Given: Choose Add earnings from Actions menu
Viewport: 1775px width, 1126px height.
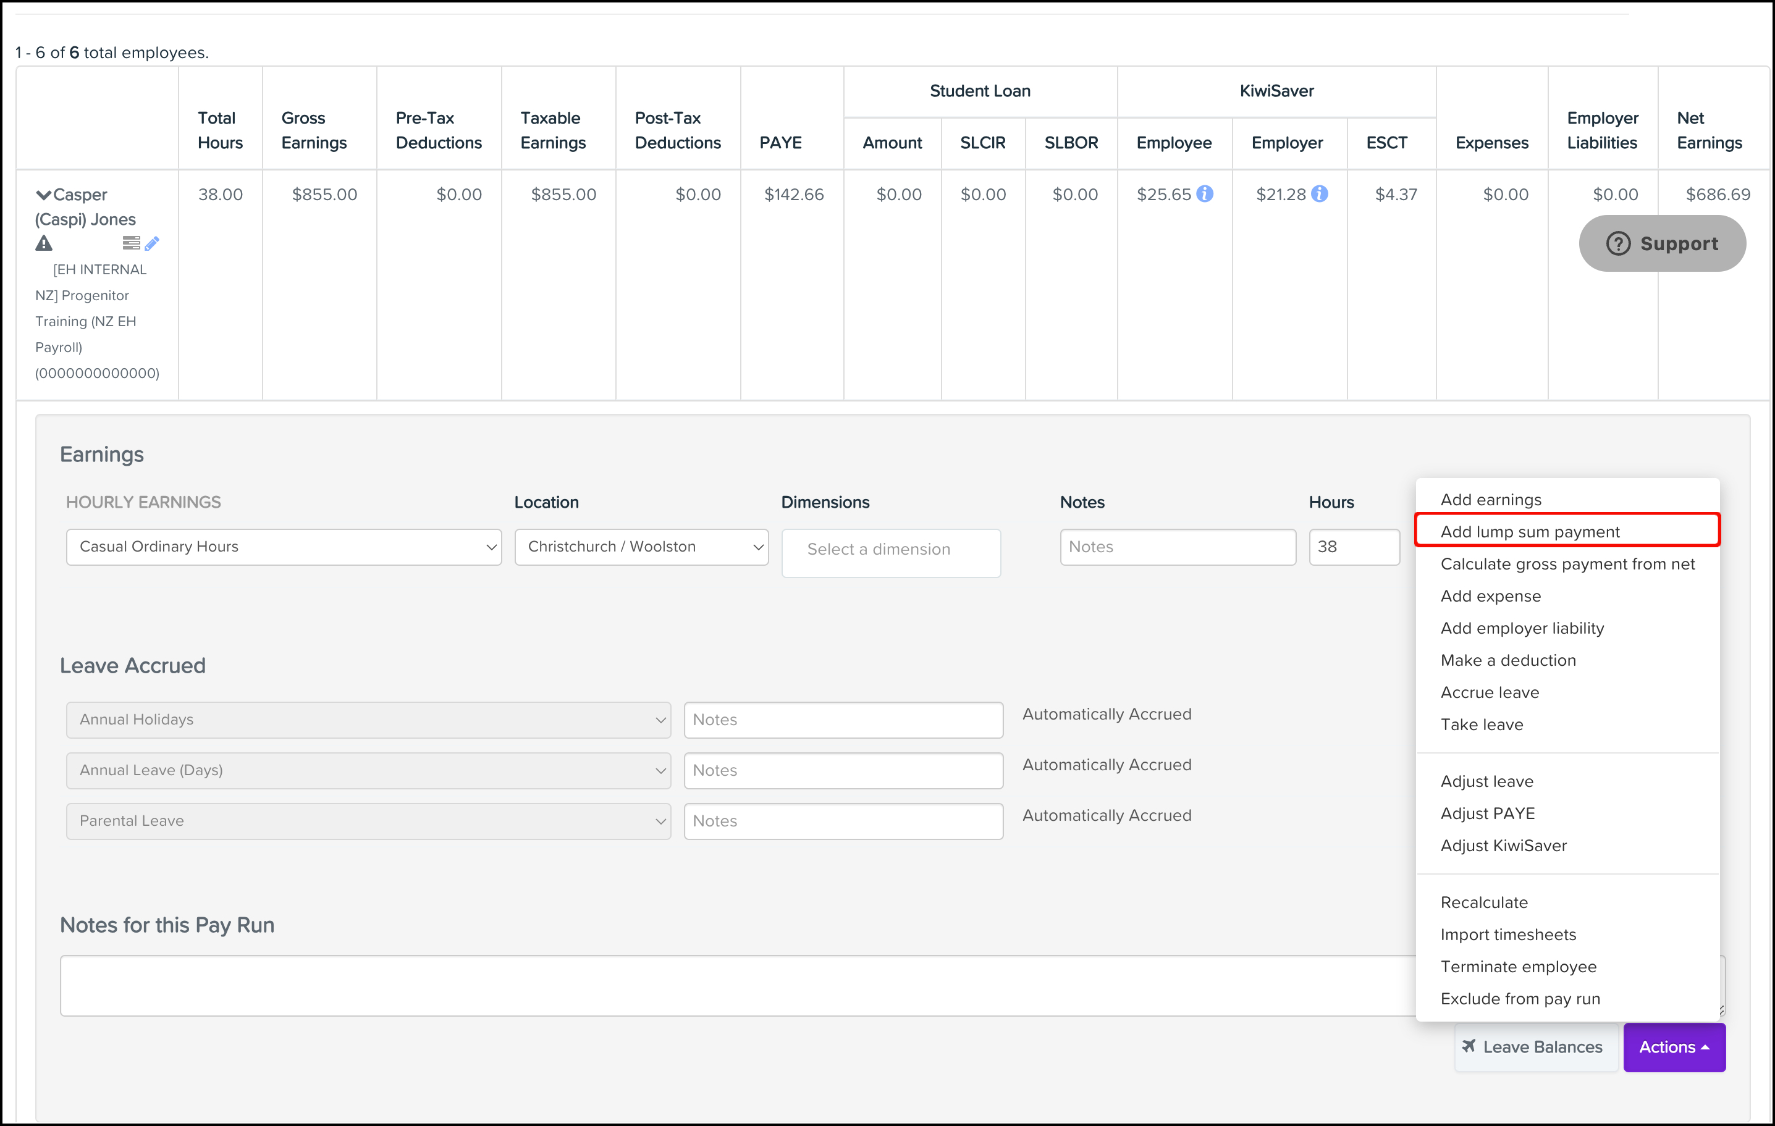Looking at the screenshot, I should 1490,500.
